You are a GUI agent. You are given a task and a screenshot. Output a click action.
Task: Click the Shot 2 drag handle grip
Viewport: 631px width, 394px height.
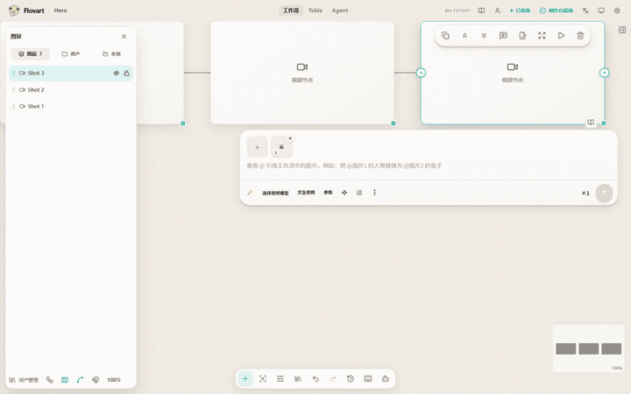(14, 90)
